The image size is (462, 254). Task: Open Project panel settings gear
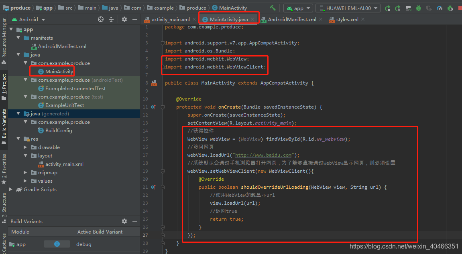pyautogui.click(x=124, y=19)
